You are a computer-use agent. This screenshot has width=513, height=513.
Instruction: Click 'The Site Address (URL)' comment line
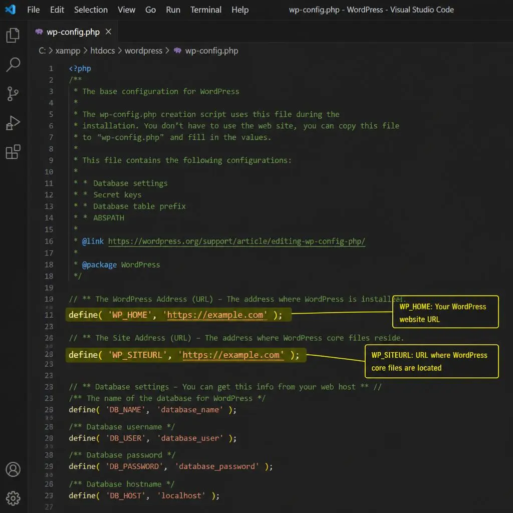(x=236, y=338)
